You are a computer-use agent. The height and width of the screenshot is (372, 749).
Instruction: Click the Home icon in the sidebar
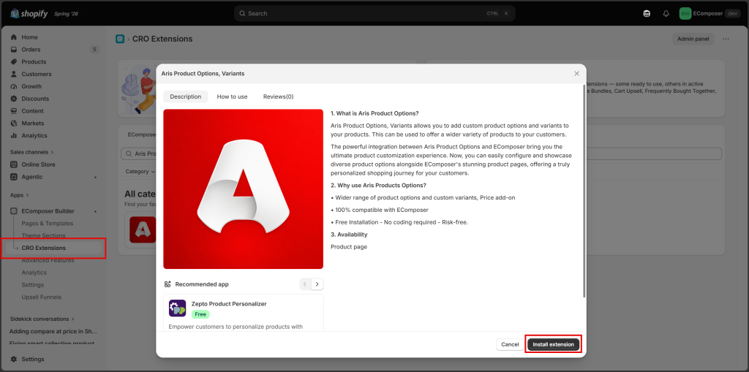(13, 37)
